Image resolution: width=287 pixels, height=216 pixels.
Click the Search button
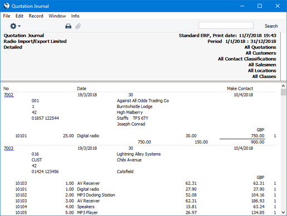tap(271, 26)
